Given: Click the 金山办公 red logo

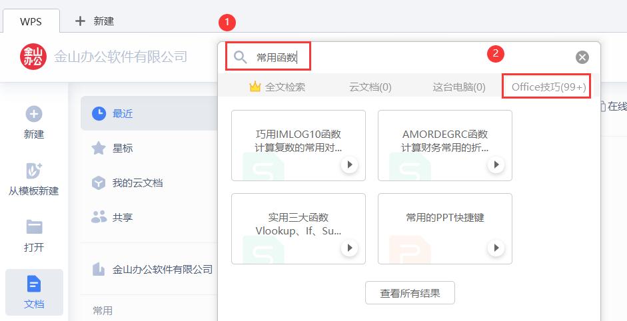Looking at the screenshot, I should pos(33,57).
